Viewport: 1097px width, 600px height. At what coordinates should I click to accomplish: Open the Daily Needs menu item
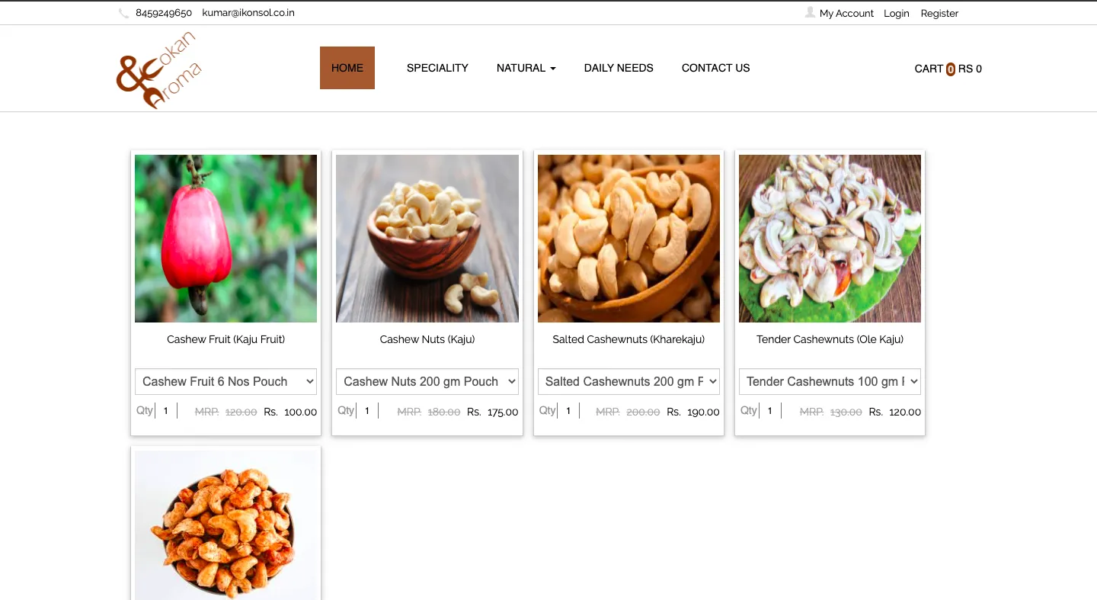coord(619,68)
